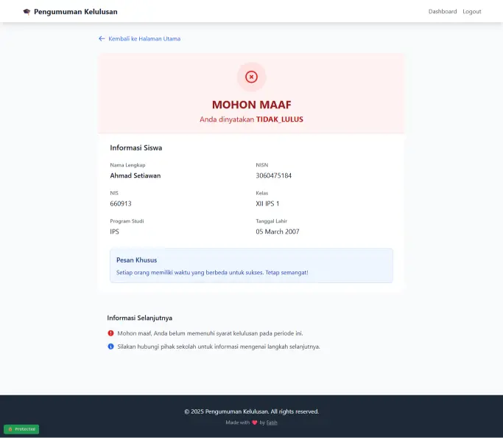Click the graduation cap logo icon
503x438 pixels.
(27, 12)
